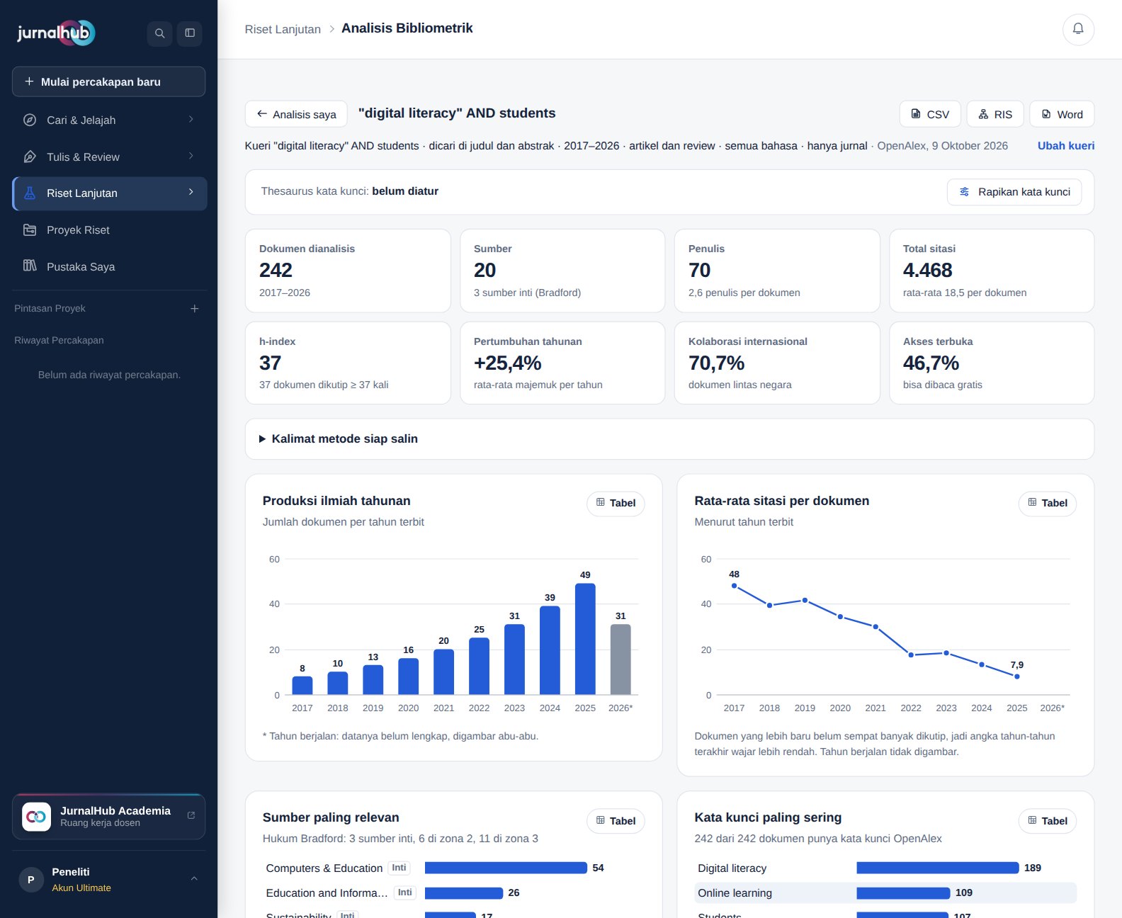Click the Proyek Riset folder icon

tap(30, 230)
